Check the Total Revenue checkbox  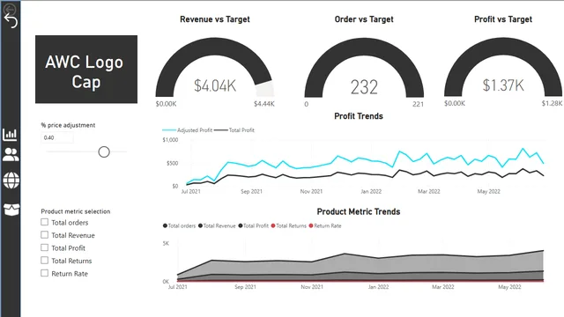tap(45, 235)
